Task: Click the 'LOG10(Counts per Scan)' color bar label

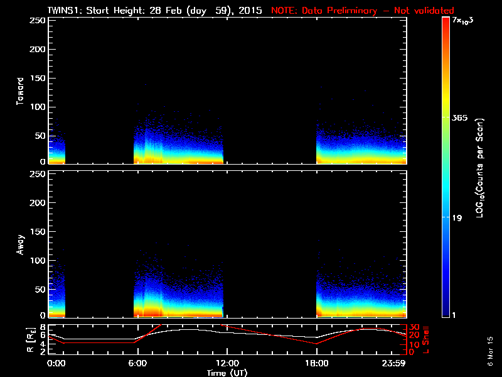Action: tap(479, 168)
